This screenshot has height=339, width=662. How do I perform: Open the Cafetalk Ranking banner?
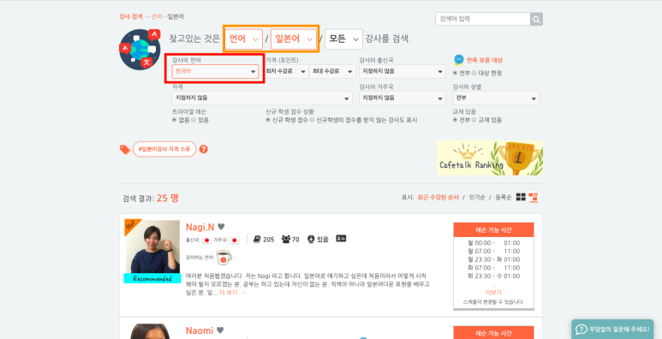(490, 158)
